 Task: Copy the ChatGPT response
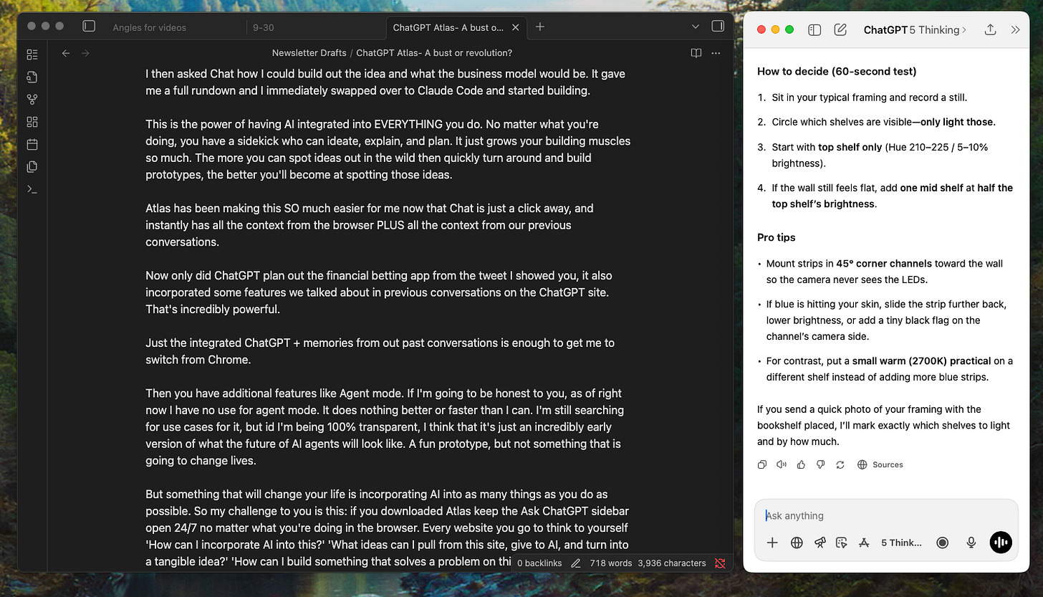(762, 464)
